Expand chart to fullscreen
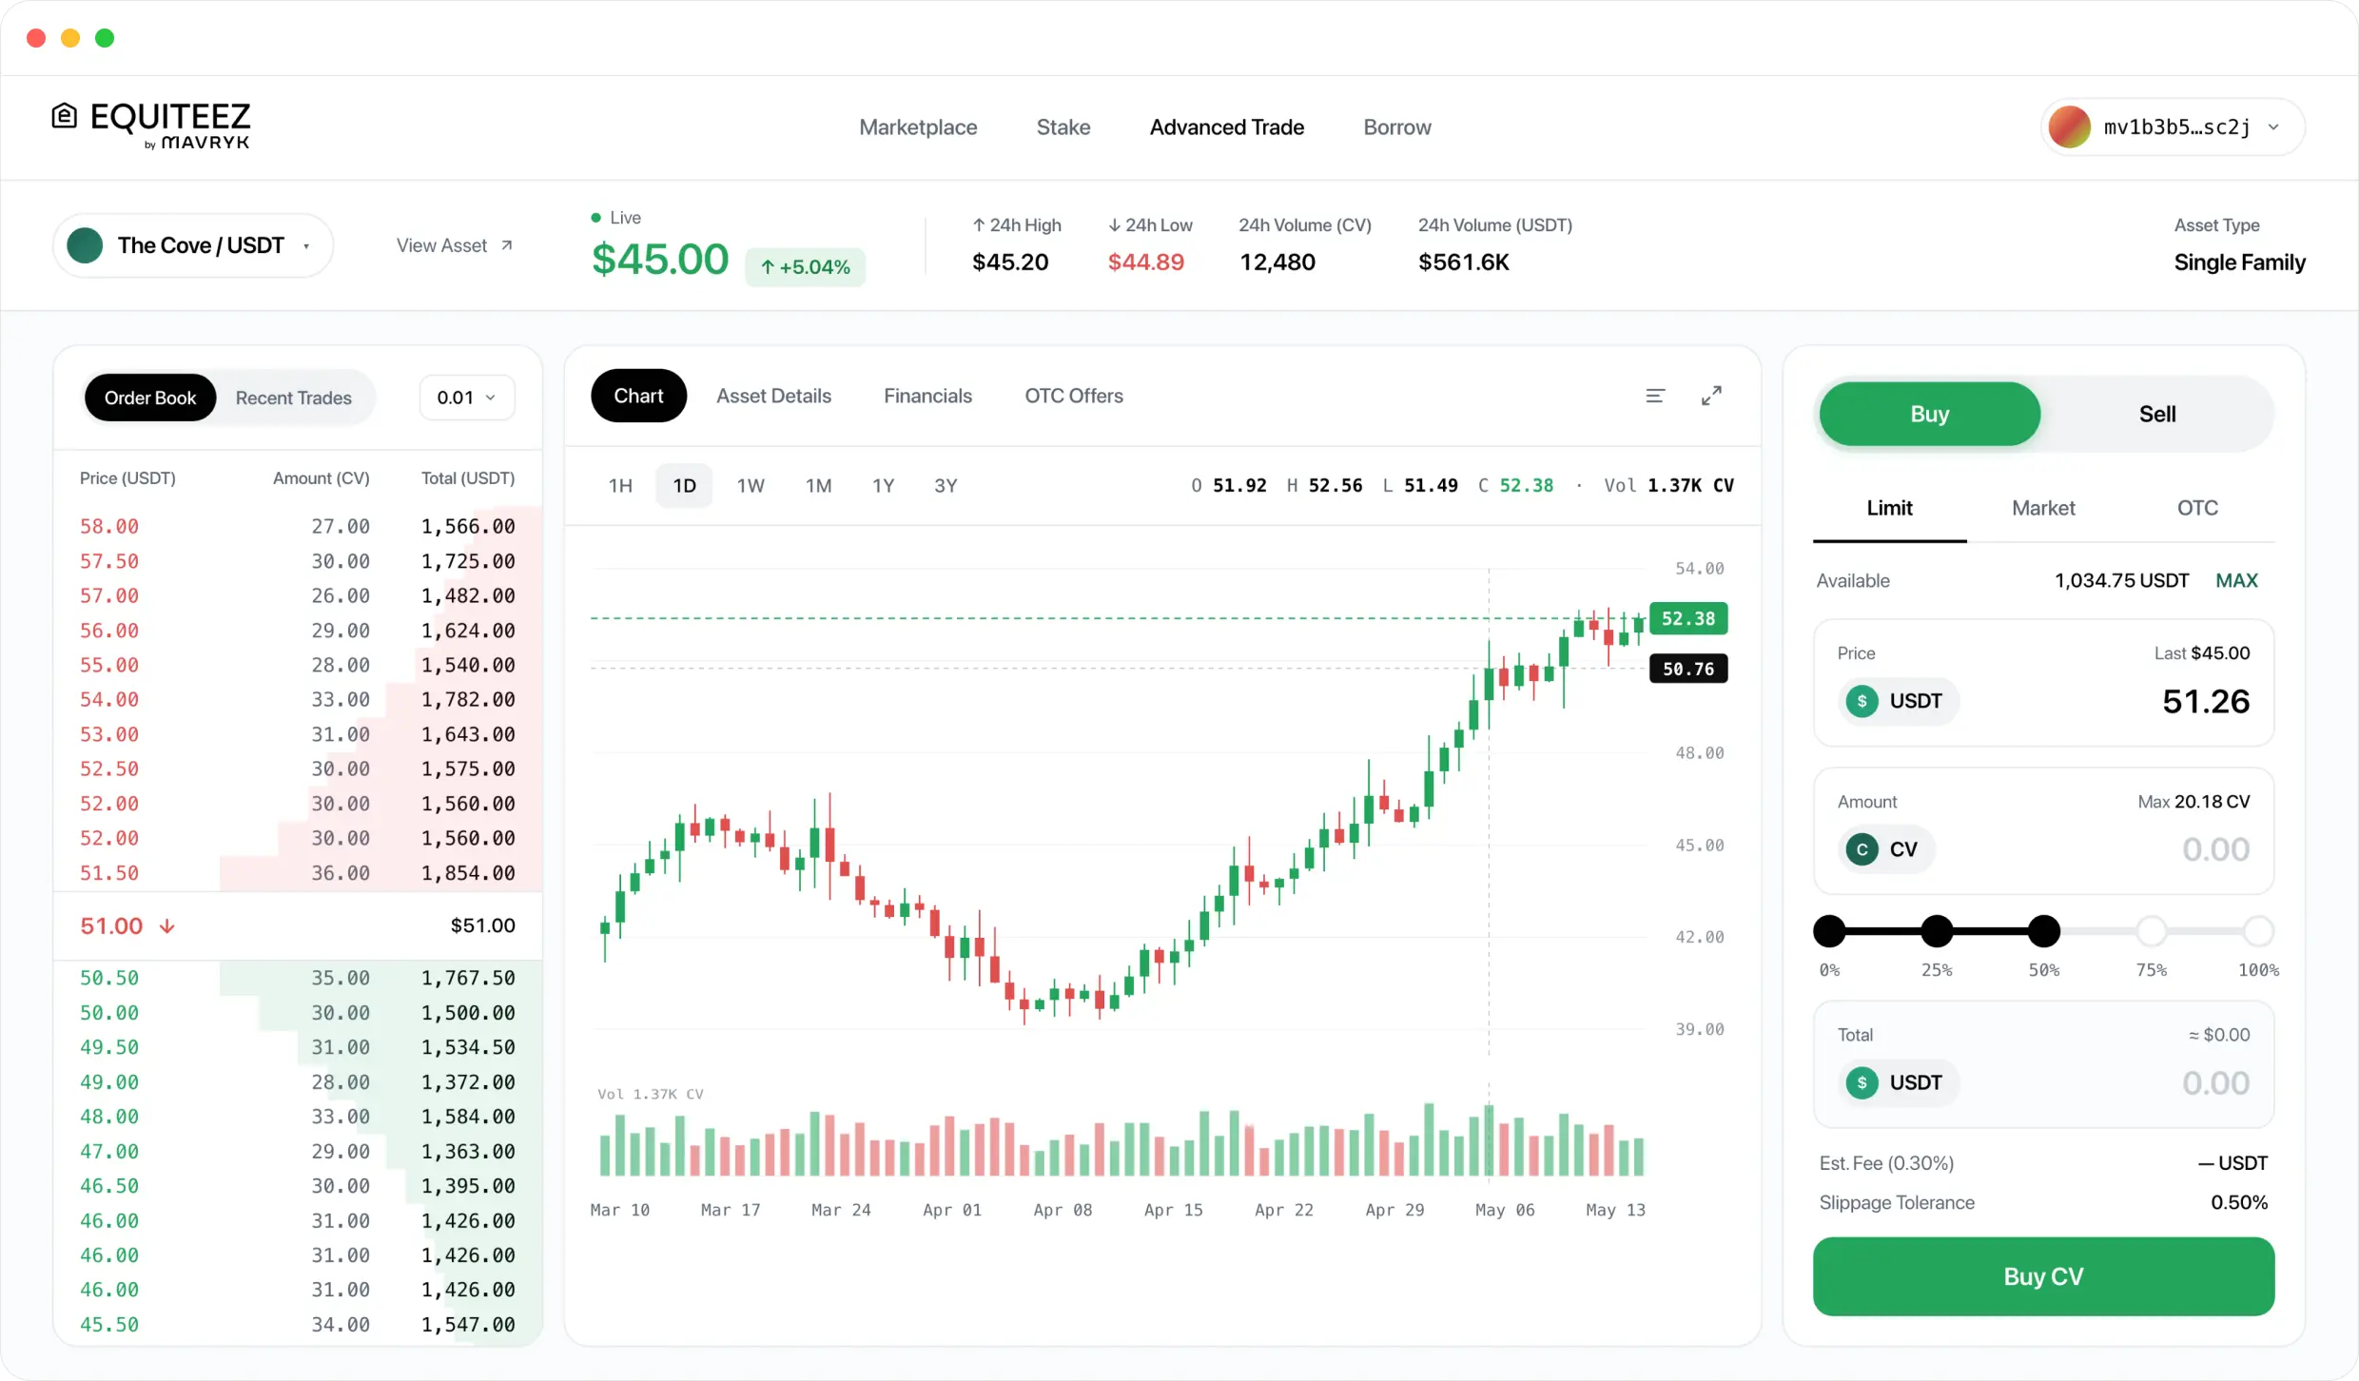The width and height of the screenshot is (2359, 1381). 1711,396
